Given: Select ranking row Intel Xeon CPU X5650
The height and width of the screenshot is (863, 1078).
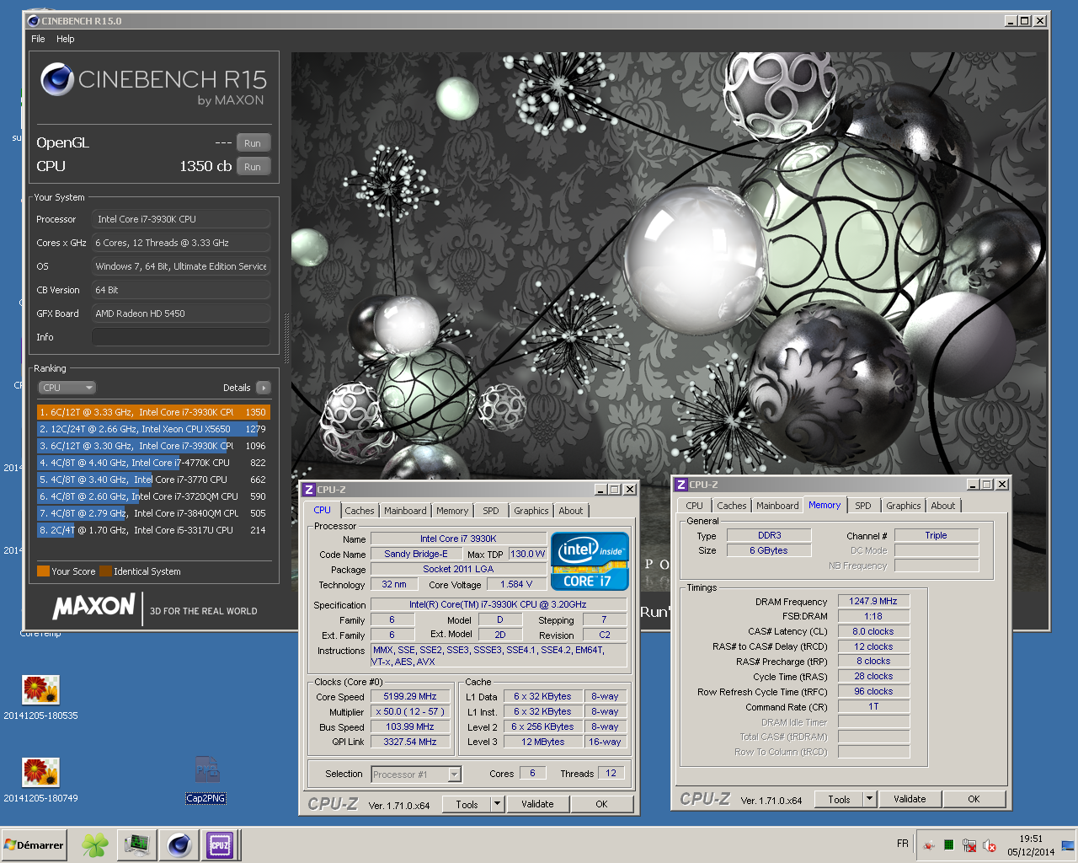Looking at the screenshot, I should pos(153,429).
